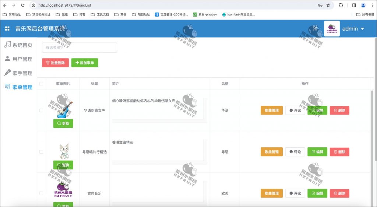Click the site info icon in address bar
377x207 pixels.
(x=34, y=5)
